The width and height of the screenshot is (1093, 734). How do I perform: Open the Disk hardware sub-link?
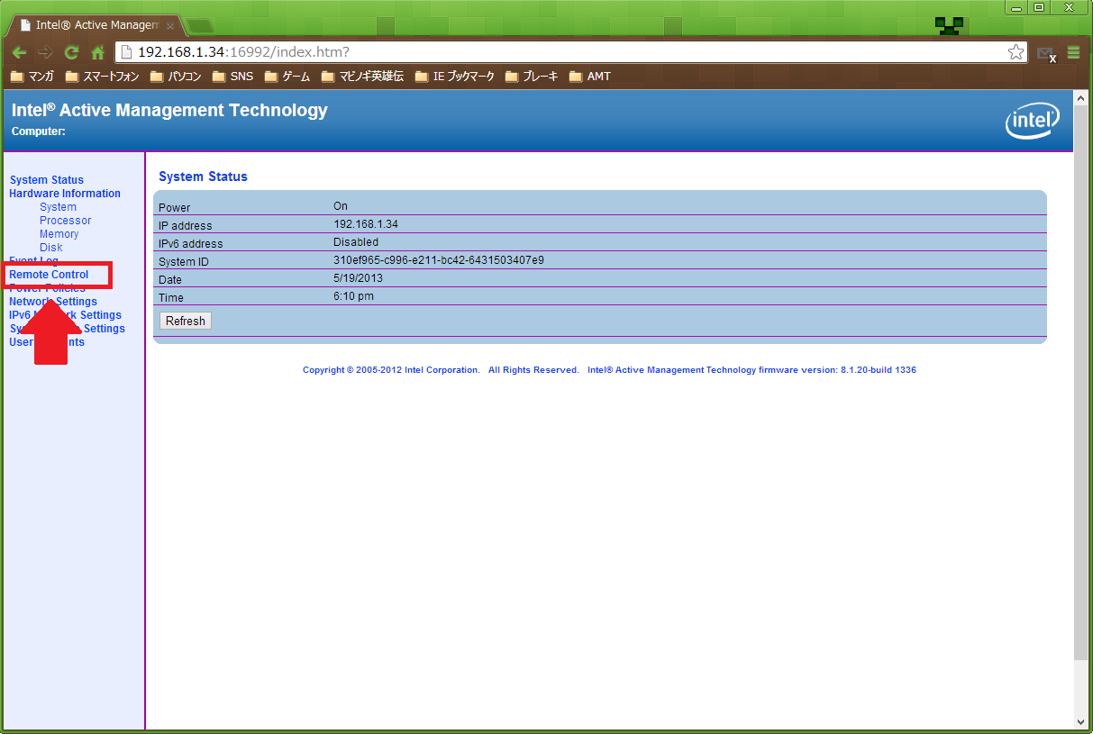(x=51, y=248)
